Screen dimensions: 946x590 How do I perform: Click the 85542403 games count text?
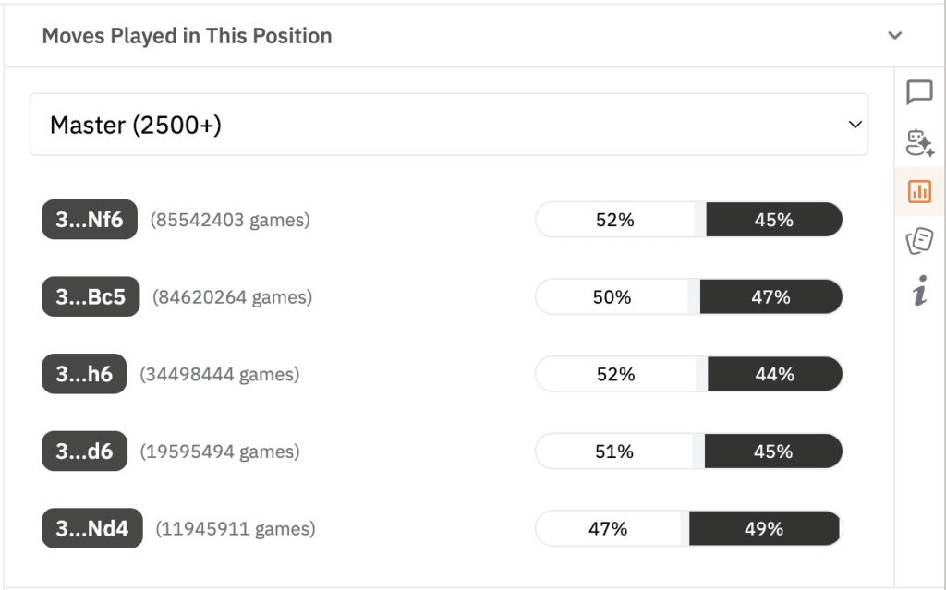pyautogui.click(x=230, y=220)
